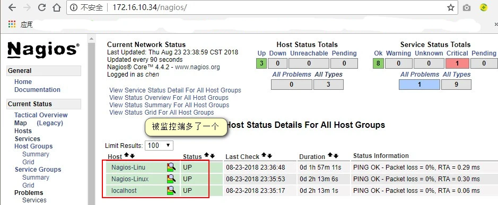View Service Status Detail For All Host Groups
Image resolution: width=498 pixels, height=205 pixels.
pos(175,90)
